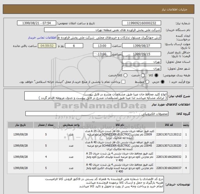Click the Schneider 25 A model 23009 item name
The width and height of the screenshot is (200, 194).
pos(120,134)
